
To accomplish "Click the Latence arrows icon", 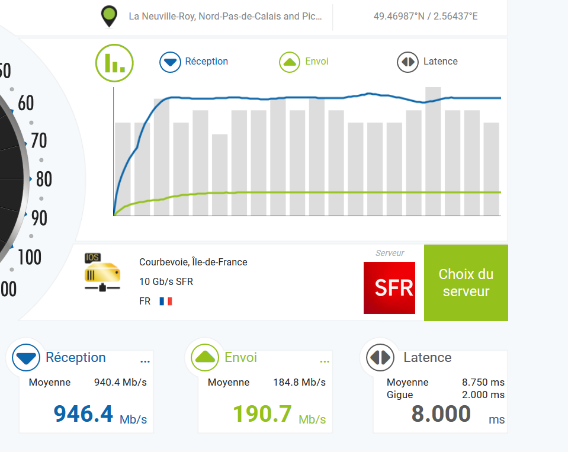I will pyautogui.click(x=407, y=61).
